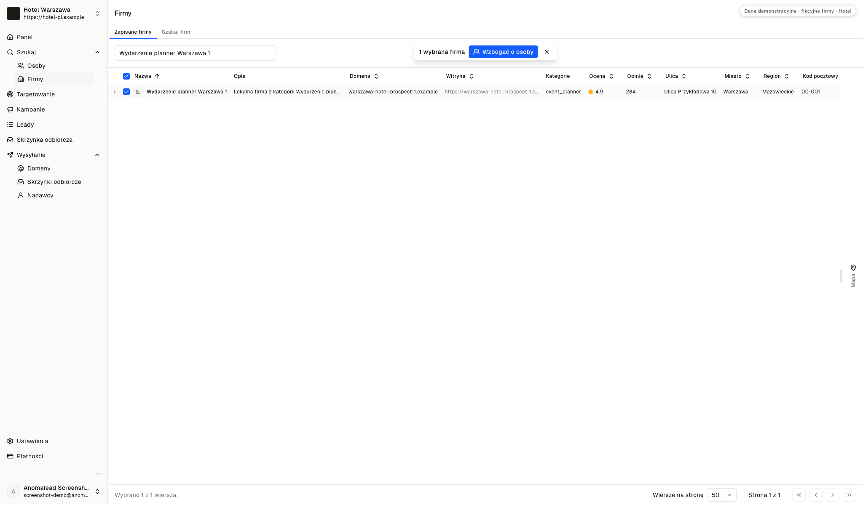Image resolution: width=863 pixels, height=505 pixels.
Task: Sort by Nazwa arrow icon
Action: (x=157, y=76)
